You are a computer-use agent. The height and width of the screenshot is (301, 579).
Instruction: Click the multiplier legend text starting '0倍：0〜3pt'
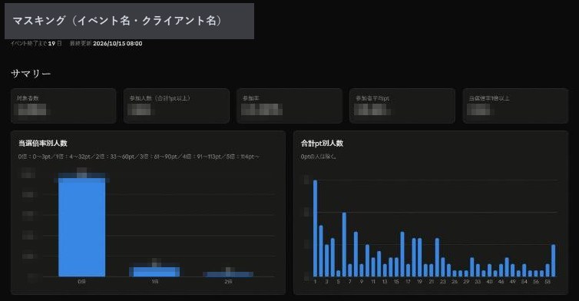(x=139, y=157)
